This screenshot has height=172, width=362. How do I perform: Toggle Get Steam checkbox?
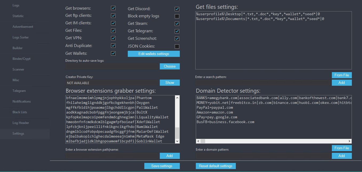(177, 24)
